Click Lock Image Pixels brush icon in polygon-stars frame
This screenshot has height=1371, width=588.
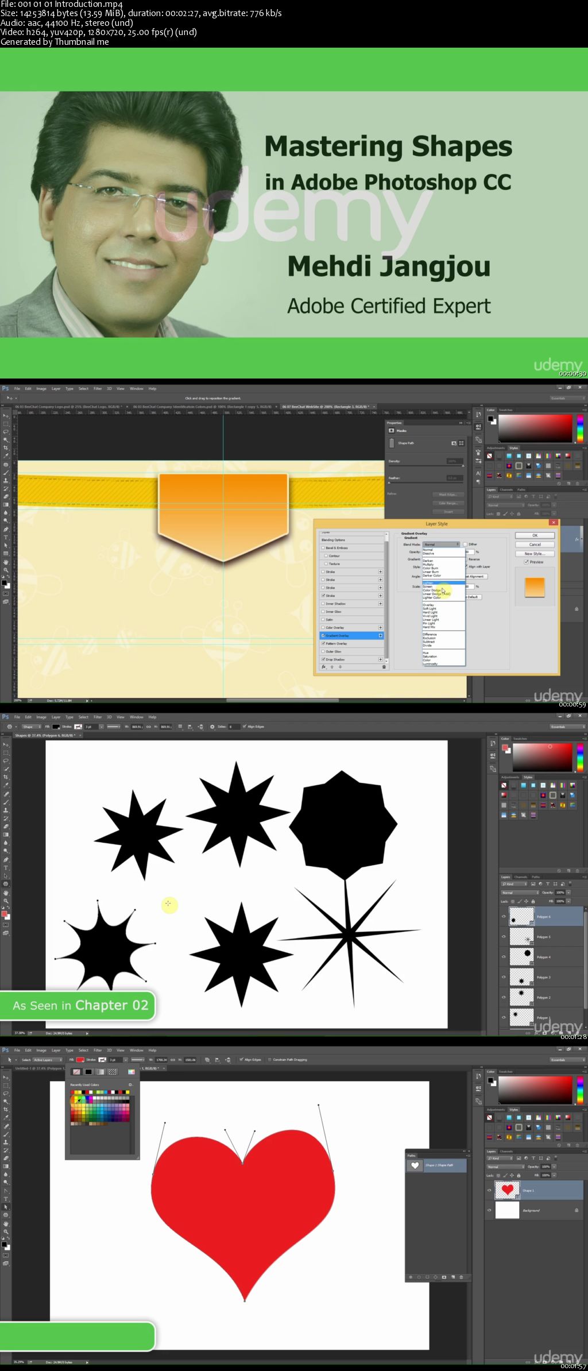tap(520, 901)
